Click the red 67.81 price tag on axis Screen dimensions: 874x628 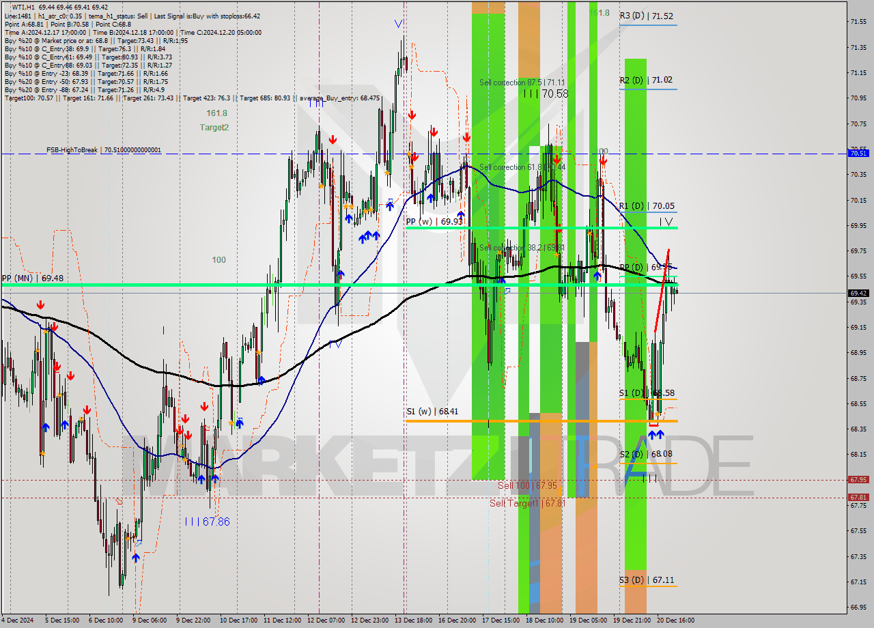(x=858, y=498)
